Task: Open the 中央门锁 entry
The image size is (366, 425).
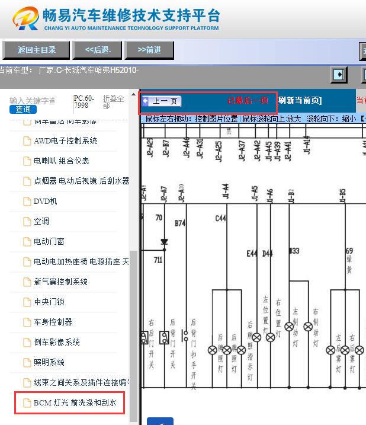Action: (x=49, y=302)
